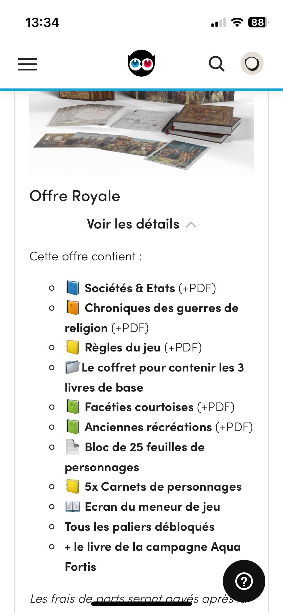Image resolution: width=283 pixels, height=613 pixels.
Task: Tap the Aqua Fortis campaign book line
Action: (153, 557)
